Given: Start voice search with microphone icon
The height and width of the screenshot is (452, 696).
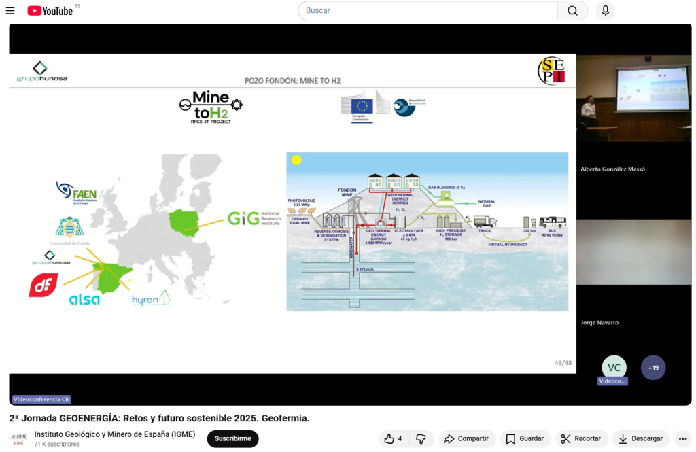Looking at the screenshot, I should click(604, 11).
